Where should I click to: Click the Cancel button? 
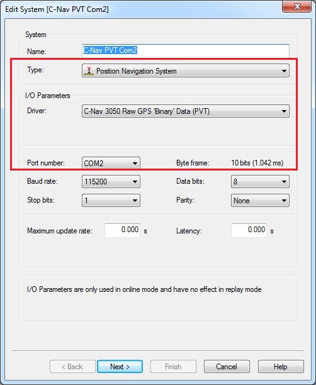[227, 367]
